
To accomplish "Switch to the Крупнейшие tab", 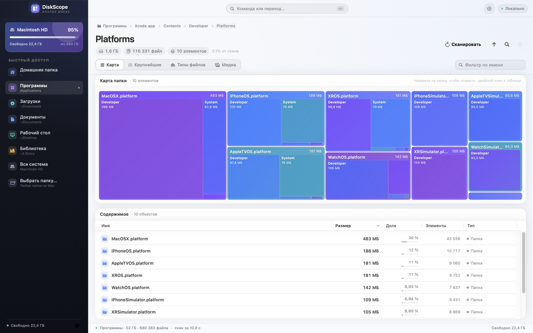I will [x=145, y=65].
